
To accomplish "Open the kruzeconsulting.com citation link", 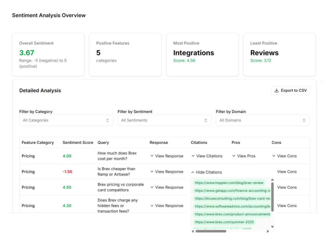I will (232, 199).
